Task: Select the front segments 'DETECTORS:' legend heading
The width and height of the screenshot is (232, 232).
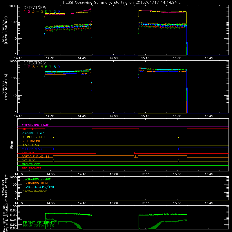Action: (x=35, y=8)
